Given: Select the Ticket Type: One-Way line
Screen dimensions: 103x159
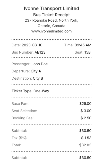Looking at the screenshot, I should pos(30,91).
